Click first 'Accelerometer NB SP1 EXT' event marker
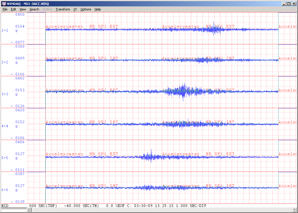 [82, 154]
